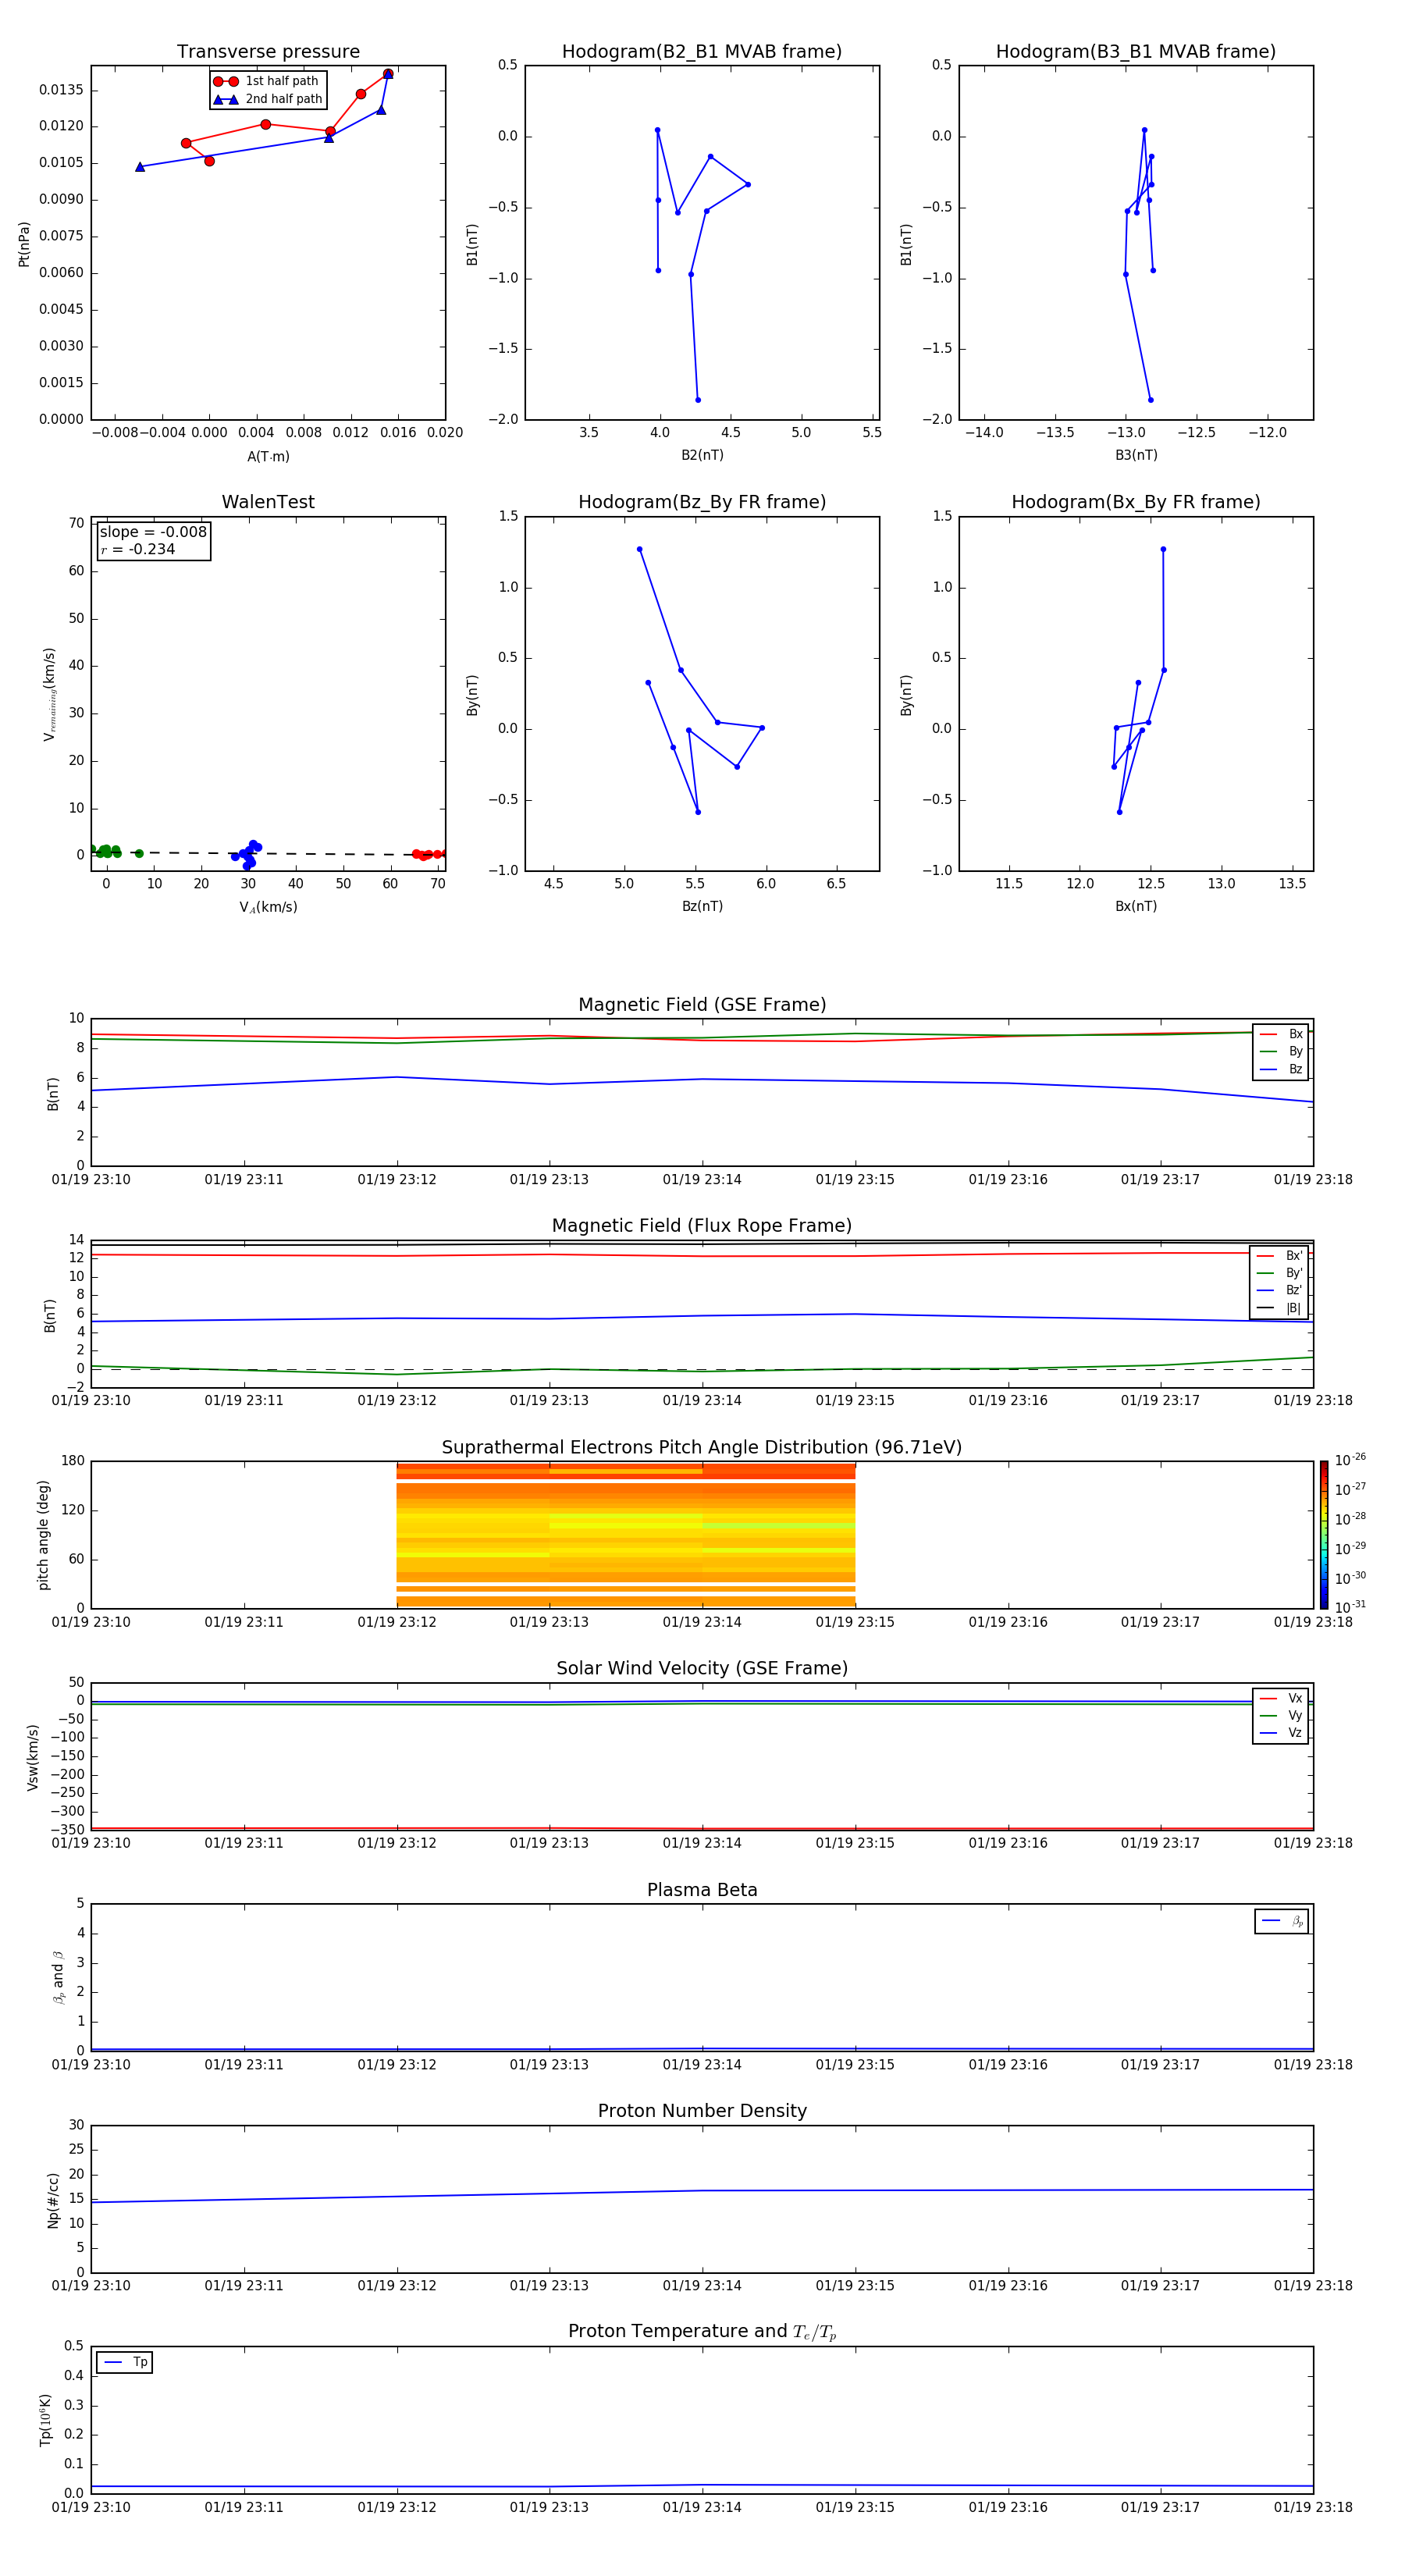Click the 'WalenTest' plot title
Image resolution: width=1405 pixels, height=2576 pixels.
(x=268, y=502)
